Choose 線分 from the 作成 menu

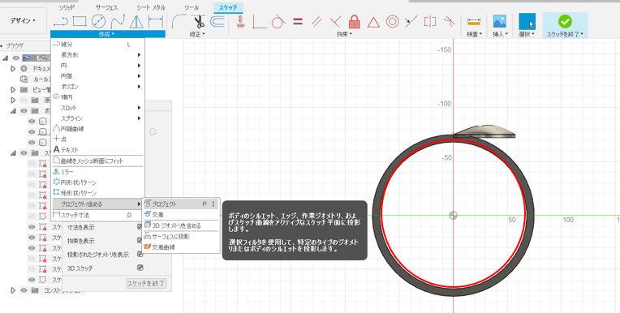97,45
